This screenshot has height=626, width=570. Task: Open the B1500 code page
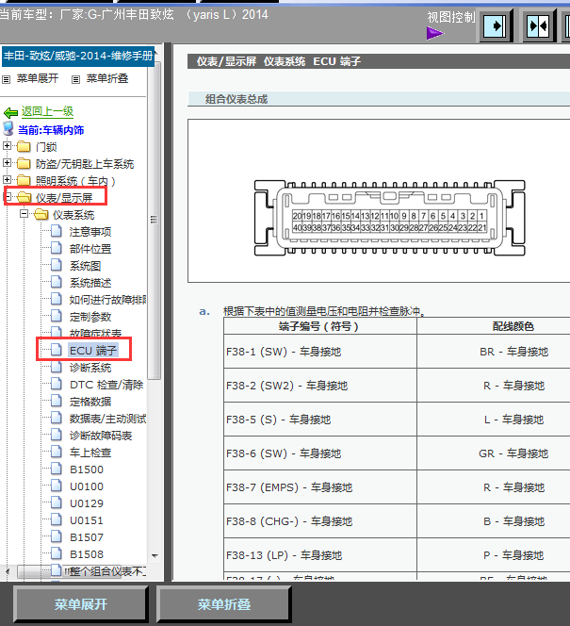pyautogui.click(x=87, y=469)
